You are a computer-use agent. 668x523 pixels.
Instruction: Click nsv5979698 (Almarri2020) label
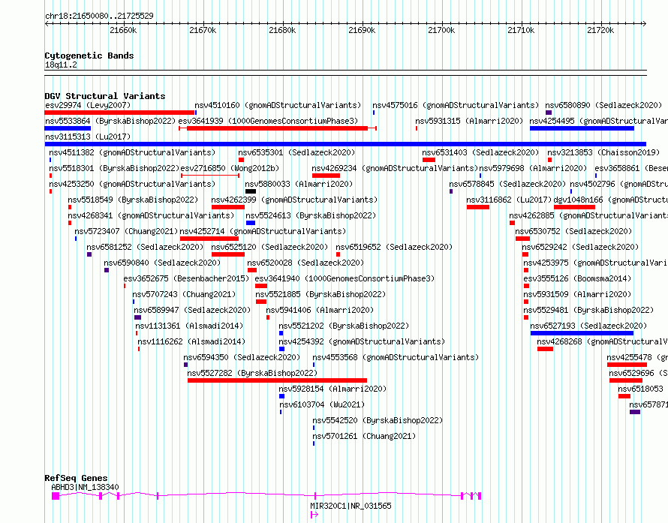[533, 168]
